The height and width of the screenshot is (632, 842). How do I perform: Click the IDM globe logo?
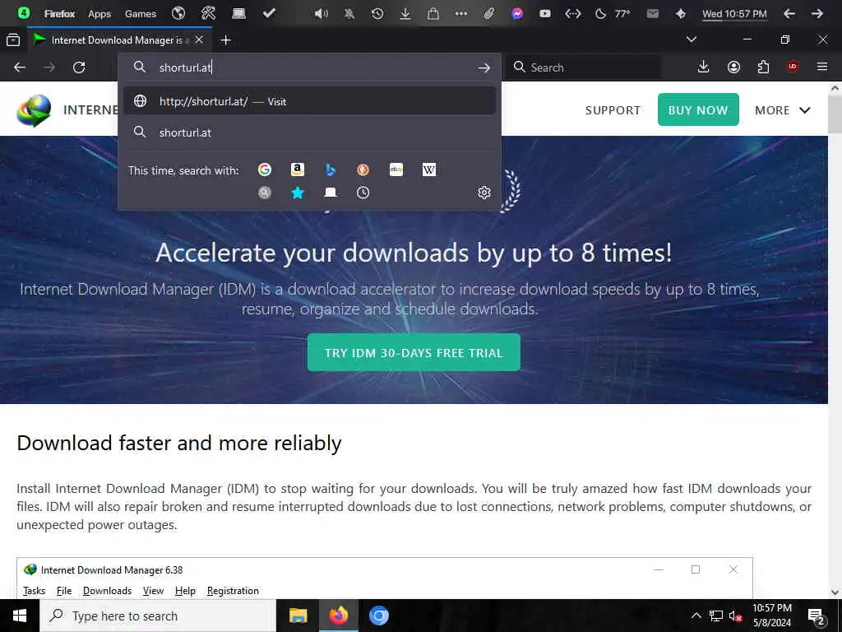pyautogui.click(x=34, y=111)
